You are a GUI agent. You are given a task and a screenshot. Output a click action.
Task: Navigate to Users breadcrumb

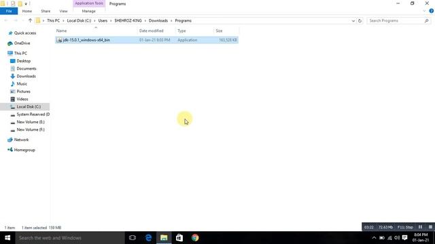pyautogui.click(x=103, y=21)
